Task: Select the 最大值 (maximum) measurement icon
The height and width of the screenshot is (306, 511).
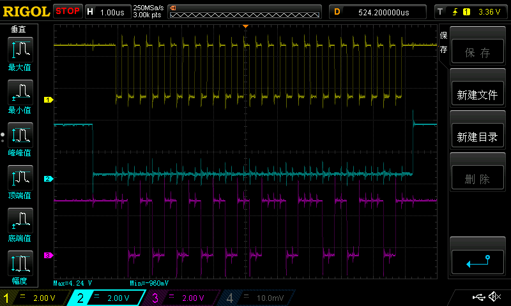Action: [20, 50]
